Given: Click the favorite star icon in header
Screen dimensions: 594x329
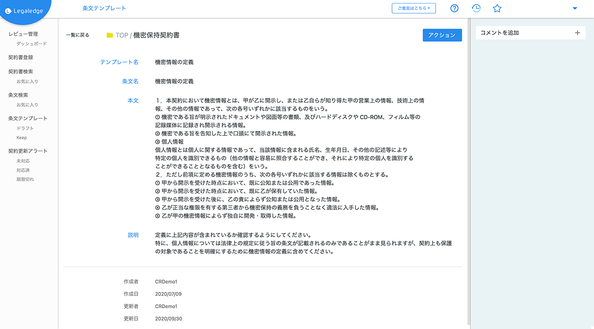Looking at the screenshot, I should click(497, 8).
